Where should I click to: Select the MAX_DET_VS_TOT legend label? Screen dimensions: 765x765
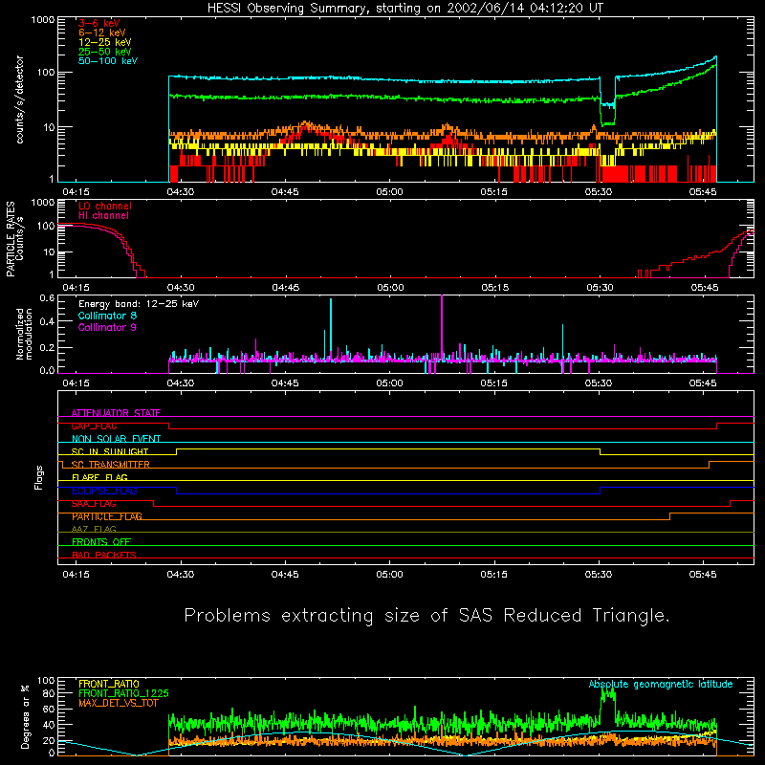[x=118, y=703]
